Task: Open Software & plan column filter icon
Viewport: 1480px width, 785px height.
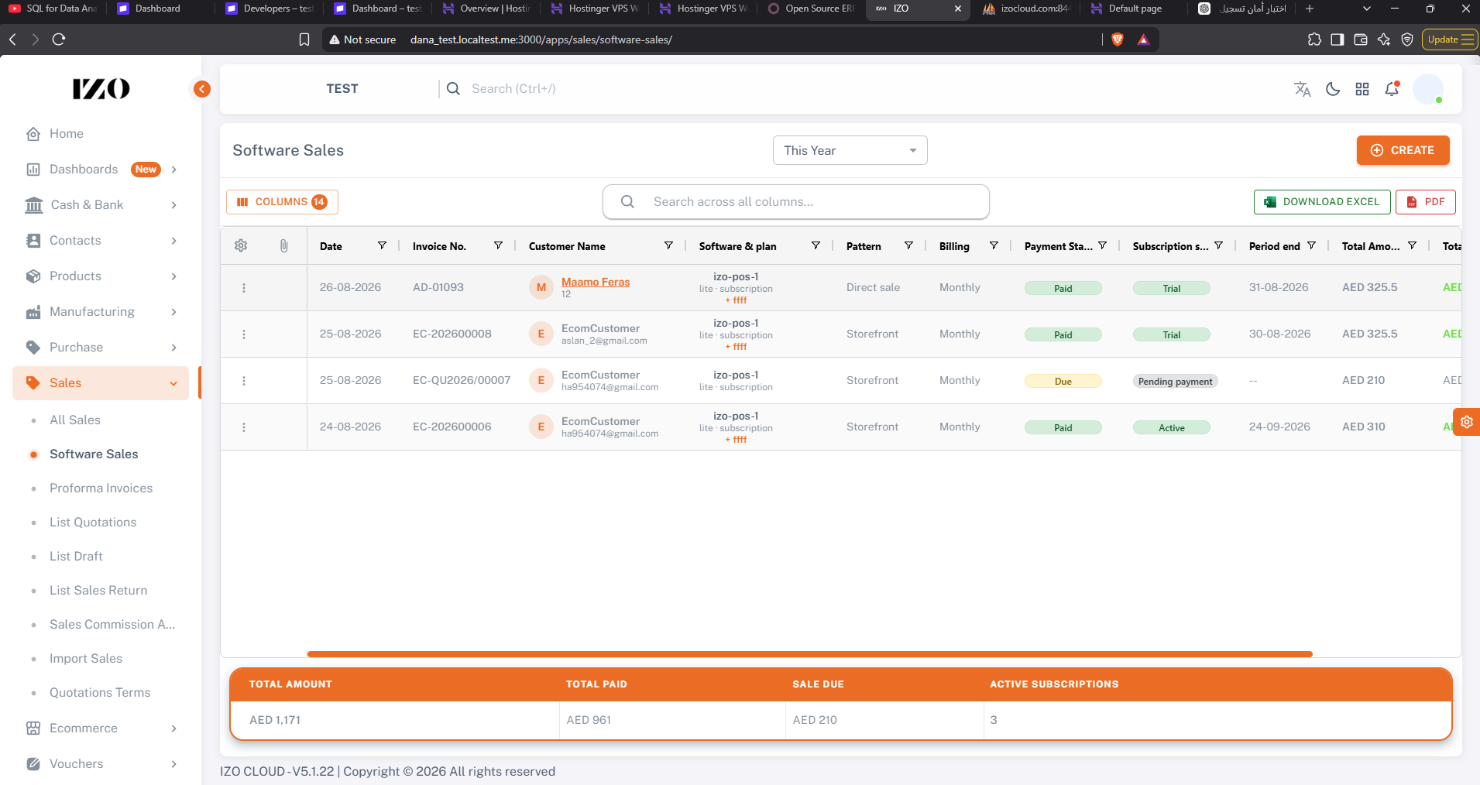Action: (816, 245)
